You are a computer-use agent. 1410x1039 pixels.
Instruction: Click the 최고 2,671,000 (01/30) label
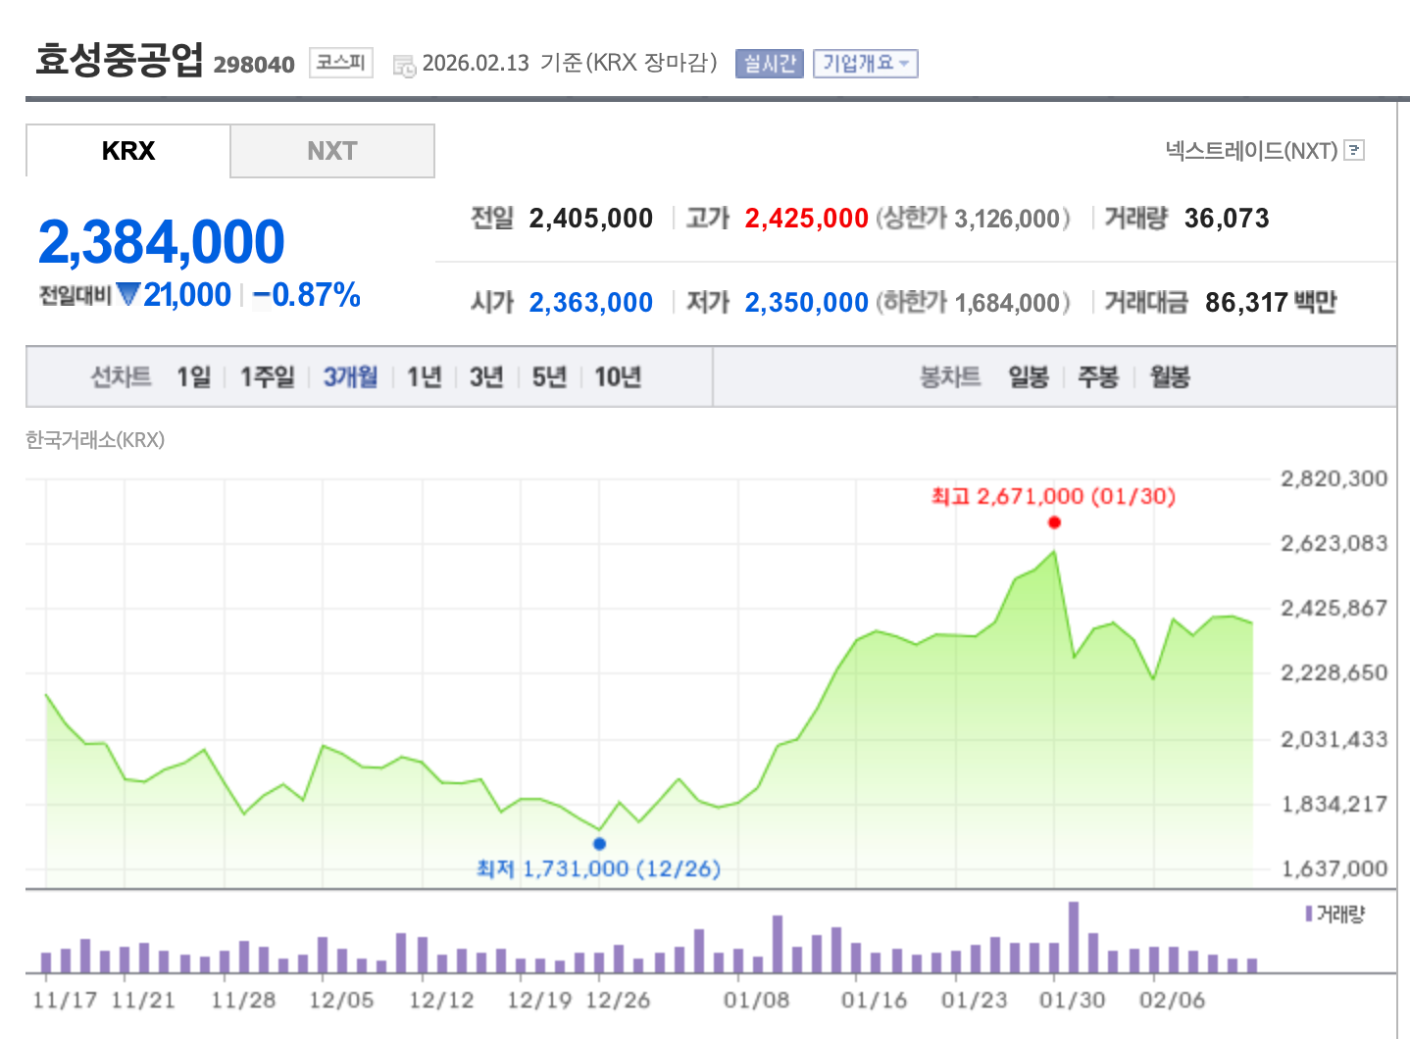1053,496
